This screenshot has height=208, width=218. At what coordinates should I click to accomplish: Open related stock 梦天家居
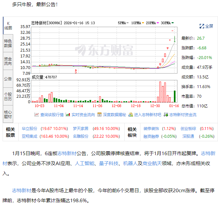pos(81,128)
